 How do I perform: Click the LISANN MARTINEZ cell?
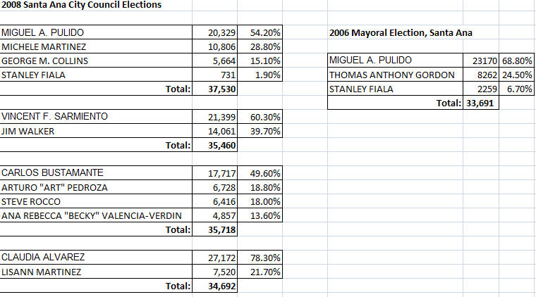click(96, 272)
